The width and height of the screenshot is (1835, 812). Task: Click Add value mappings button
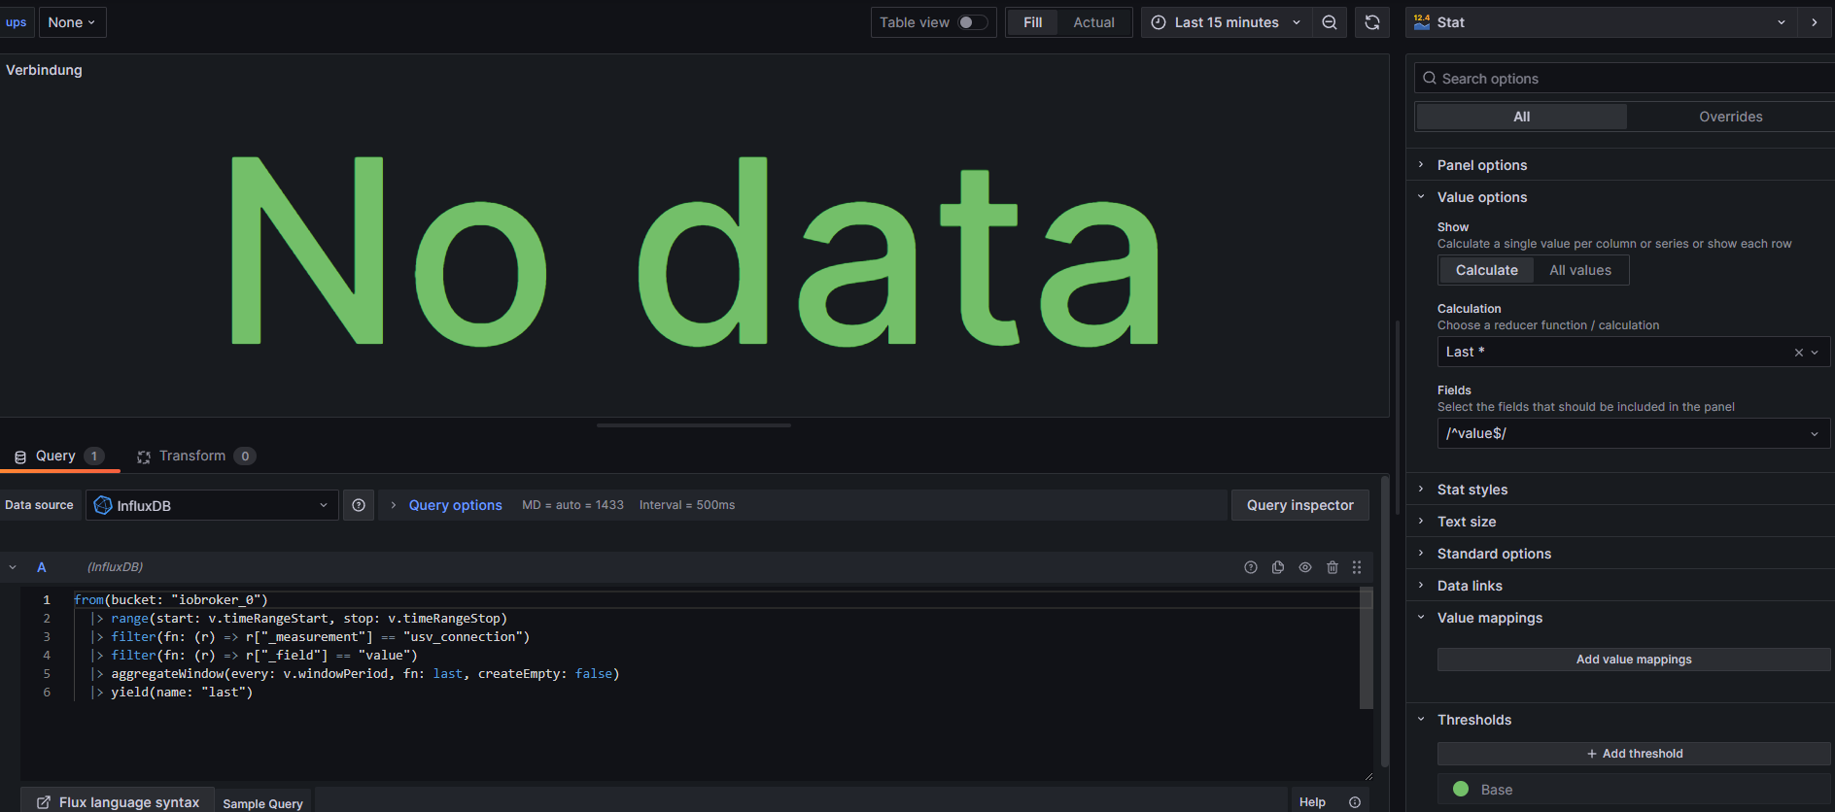[x=1633, y=660]
